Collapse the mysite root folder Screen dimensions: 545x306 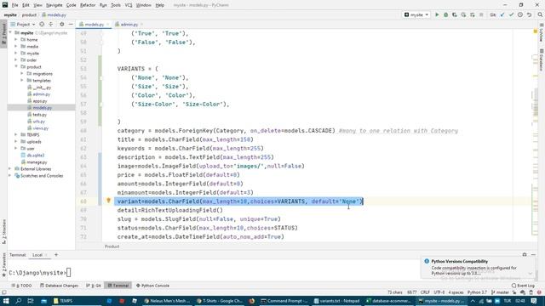pyautogui.click(x=10, y=32)
